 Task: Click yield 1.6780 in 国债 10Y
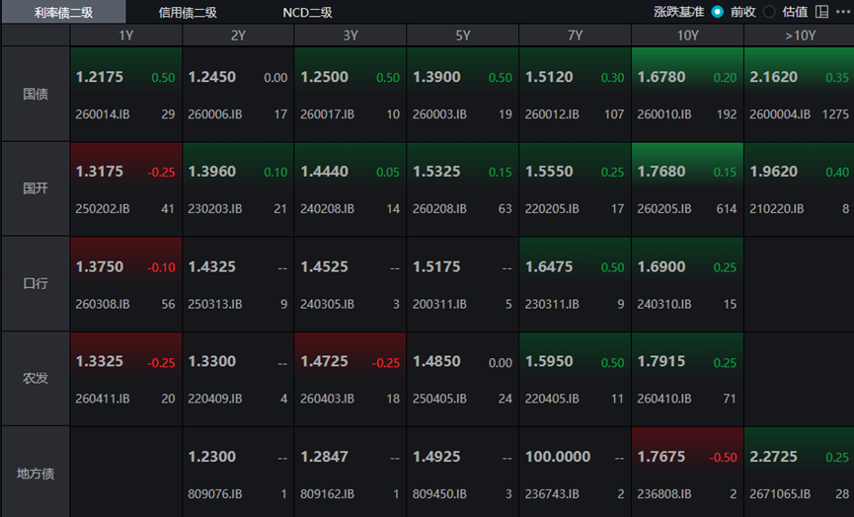[661, 77]
